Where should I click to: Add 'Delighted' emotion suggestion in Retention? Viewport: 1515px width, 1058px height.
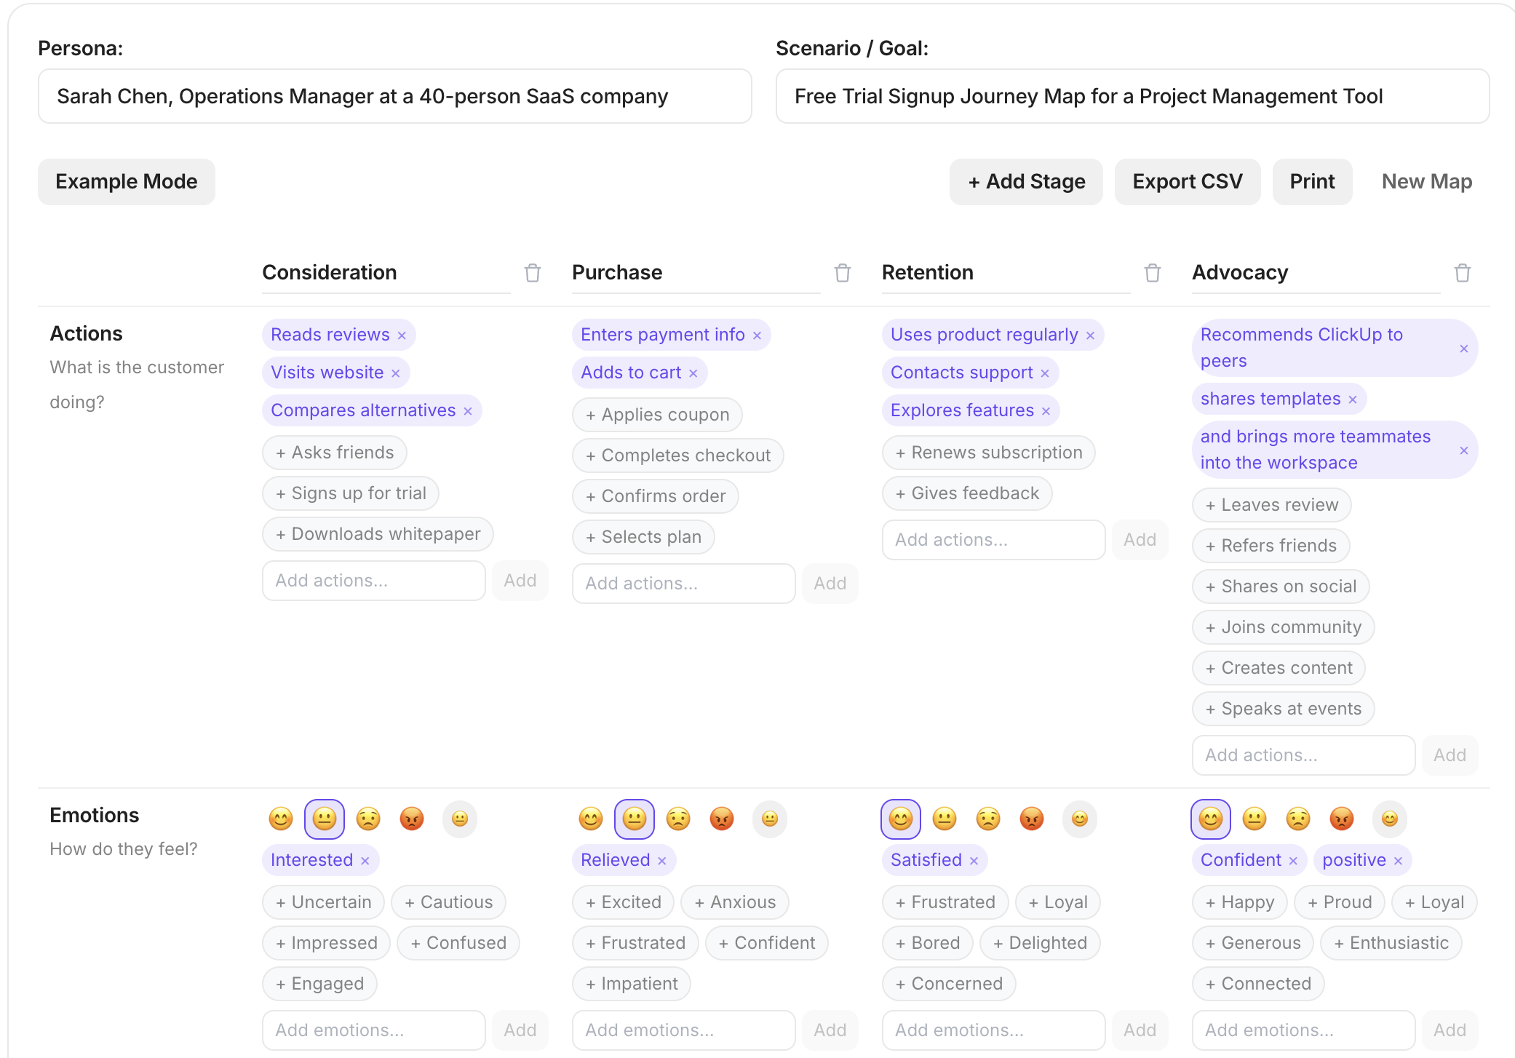click(x=1040, y=943)
